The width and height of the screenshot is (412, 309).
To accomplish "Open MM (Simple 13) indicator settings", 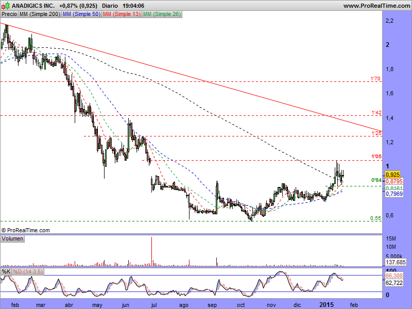I will click(x=122, y=14).
